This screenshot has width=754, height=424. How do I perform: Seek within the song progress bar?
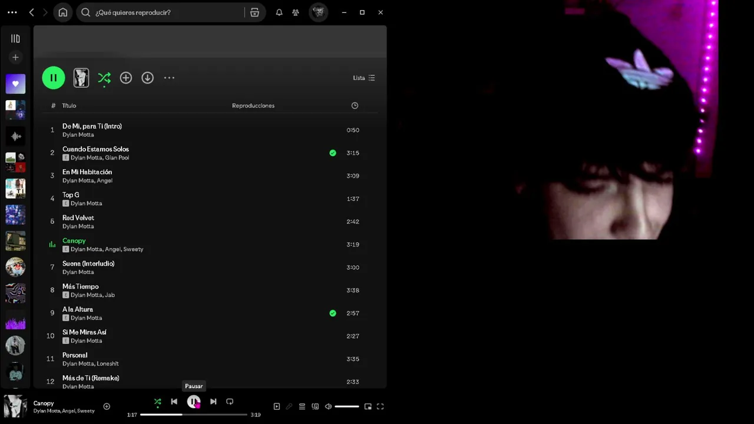click(x=194, y=415)
